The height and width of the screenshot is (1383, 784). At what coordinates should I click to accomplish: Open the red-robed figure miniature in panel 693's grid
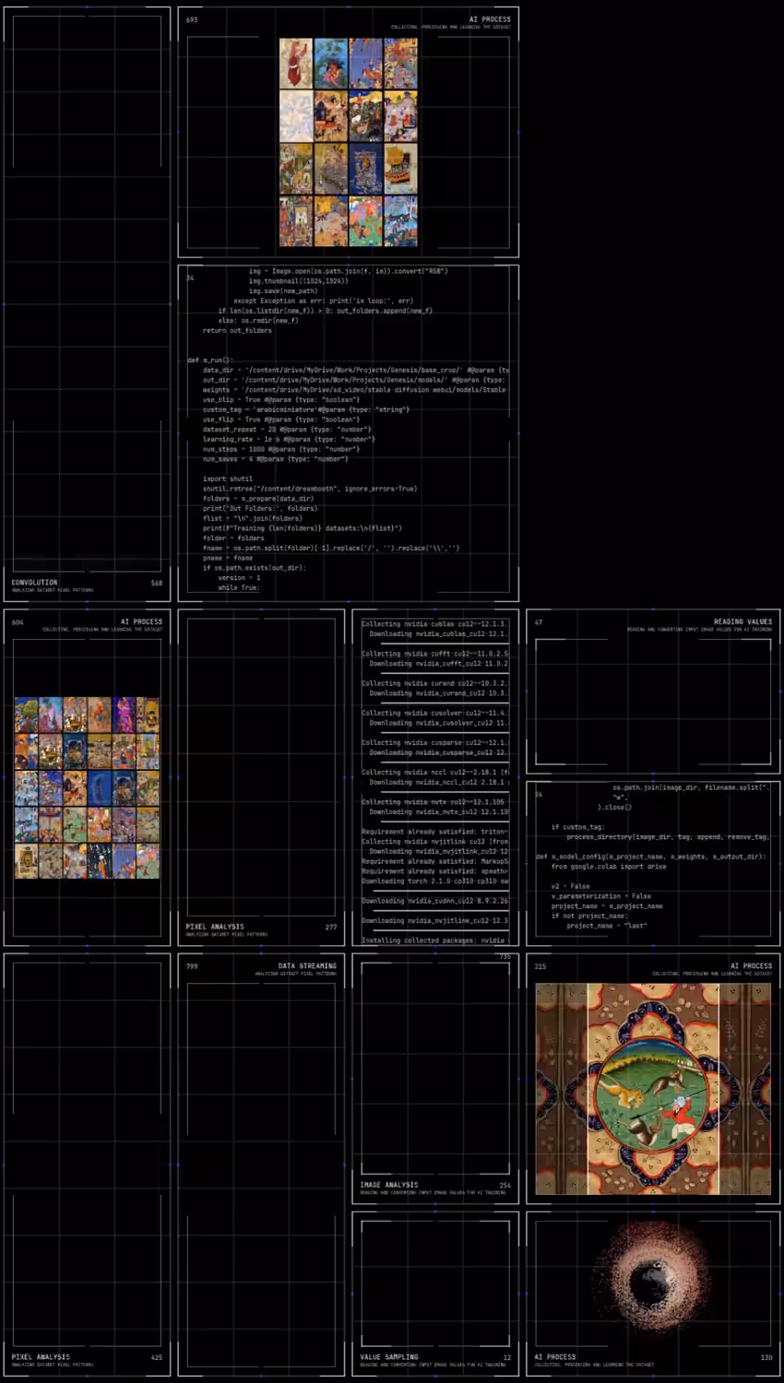[296, 63]
